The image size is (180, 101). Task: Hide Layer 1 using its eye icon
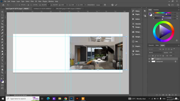tap(149, 59)
